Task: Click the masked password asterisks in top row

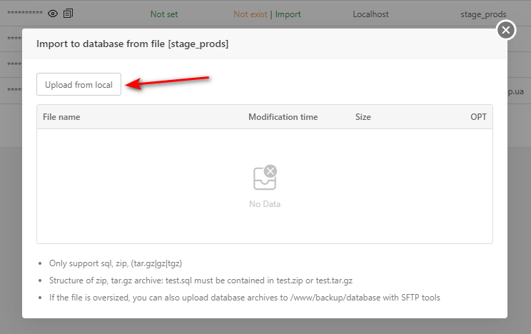Action: 25,14
